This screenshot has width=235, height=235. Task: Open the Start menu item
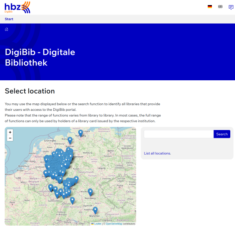(9, 19)
